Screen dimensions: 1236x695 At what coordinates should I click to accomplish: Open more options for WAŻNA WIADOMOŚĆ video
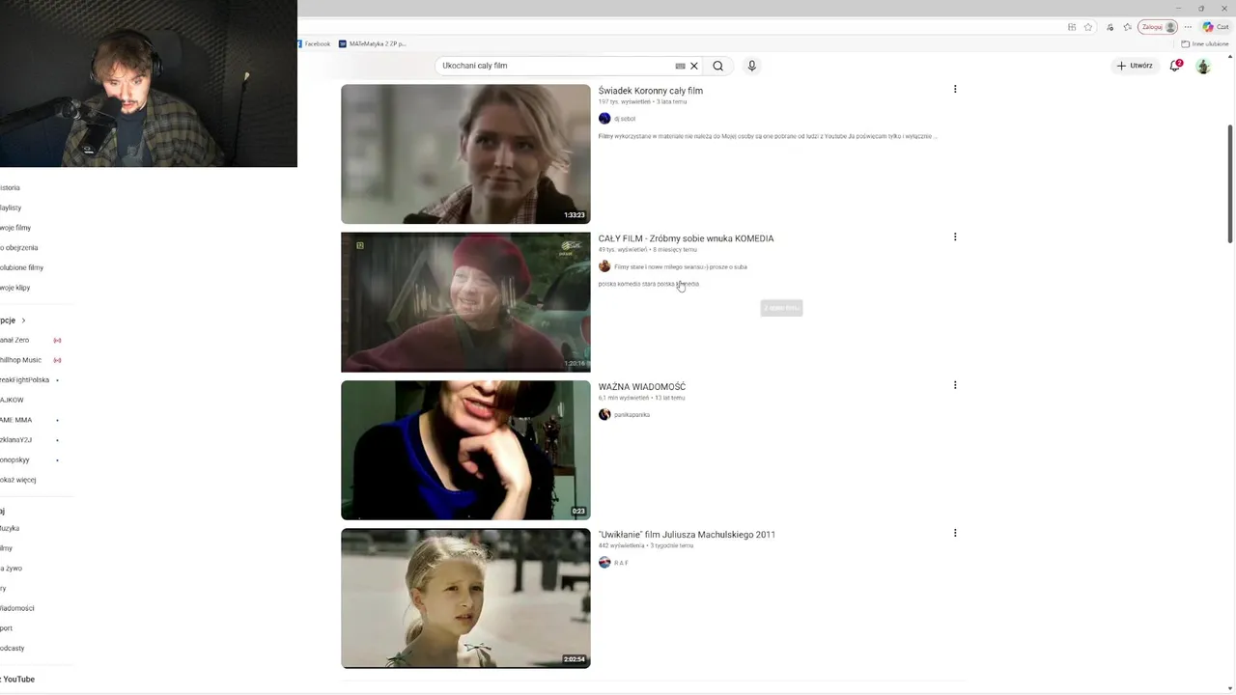pos(955,385)
